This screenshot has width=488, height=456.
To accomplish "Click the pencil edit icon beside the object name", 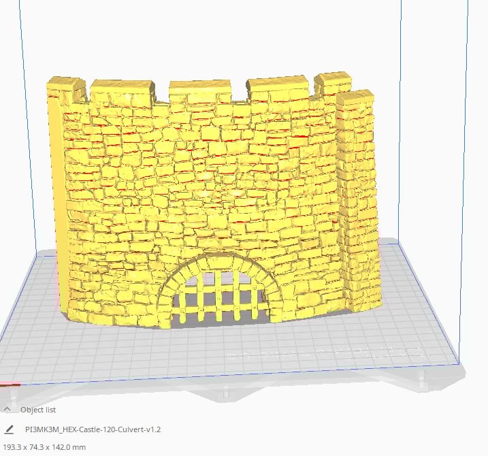I will [10, 429].
